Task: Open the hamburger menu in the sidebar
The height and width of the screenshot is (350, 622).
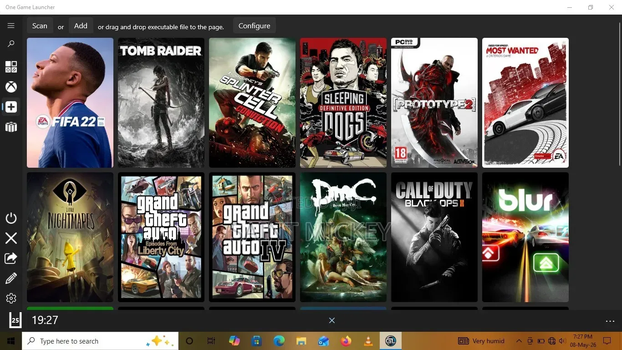Action: [x=11, y=26]
